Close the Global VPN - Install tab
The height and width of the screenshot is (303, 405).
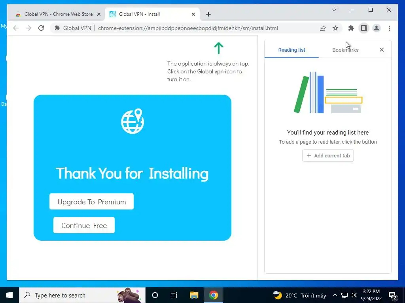tap(193, 14)
